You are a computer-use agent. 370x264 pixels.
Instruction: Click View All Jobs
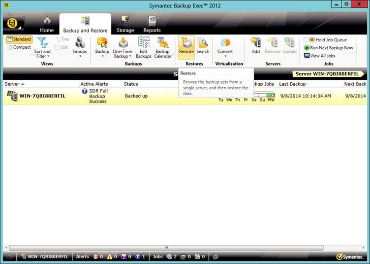pyautogui.click(x=320, y=56)
